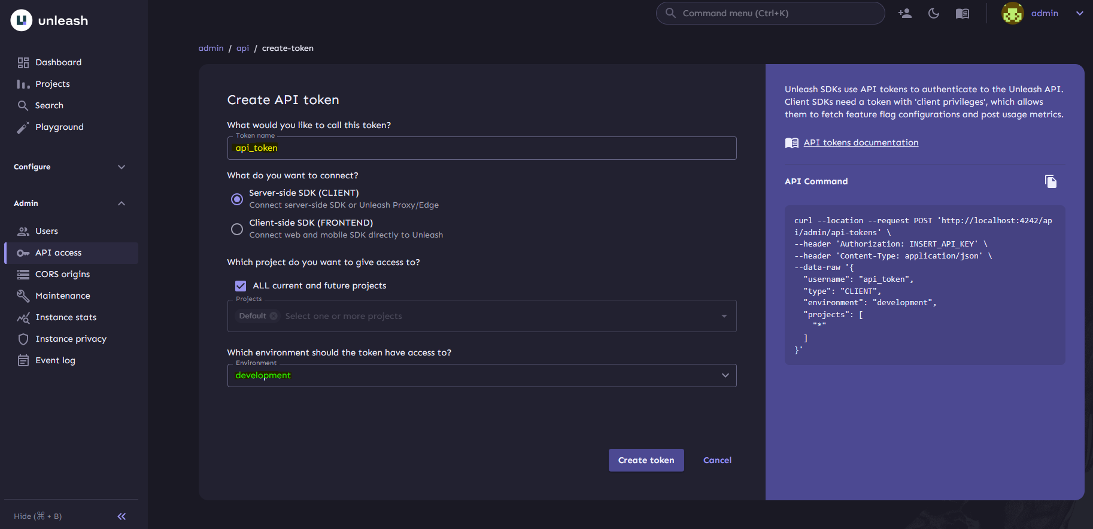Click the invite user icon in header

pos(905,13)
